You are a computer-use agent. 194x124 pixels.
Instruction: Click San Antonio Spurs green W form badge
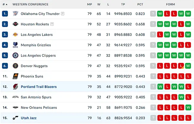(x=181, y=97)
